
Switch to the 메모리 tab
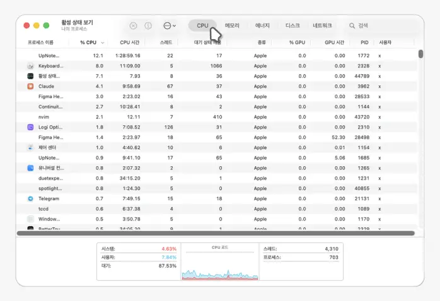point(232,26)
